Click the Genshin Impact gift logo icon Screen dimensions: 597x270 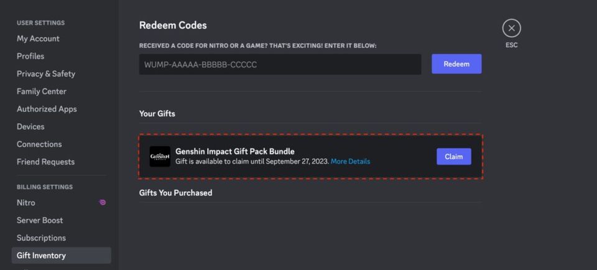(160, 156)
